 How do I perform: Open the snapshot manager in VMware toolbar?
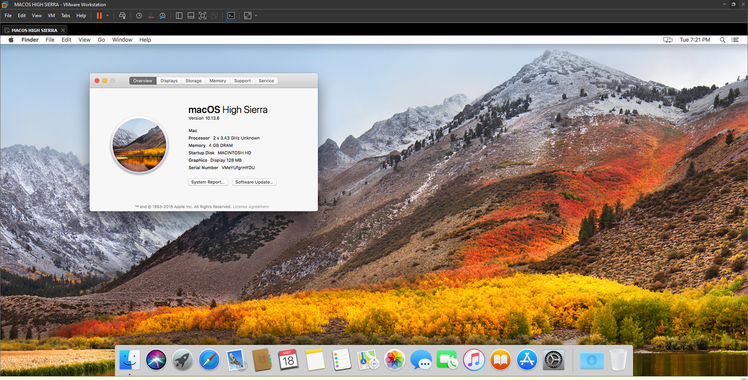tap(162, 16)
